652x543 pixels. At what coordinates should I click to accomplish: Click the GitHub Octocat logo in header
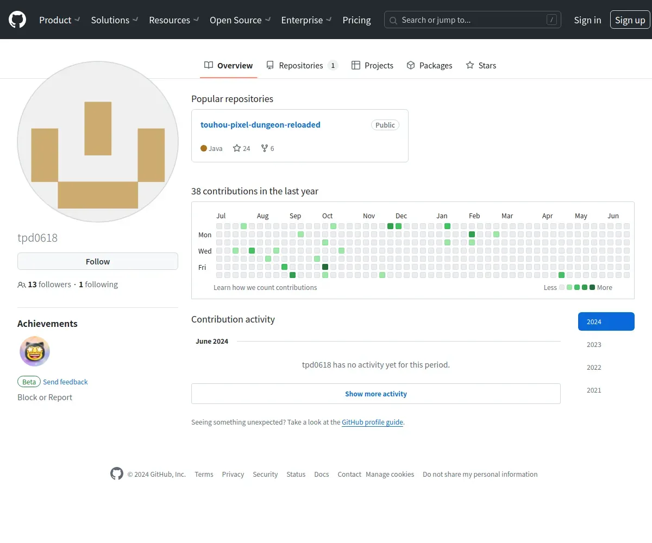(17, 20)
